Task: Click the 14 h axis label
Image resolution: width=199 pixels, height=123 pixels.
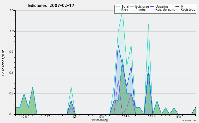Action: click(x=127, y=116)
